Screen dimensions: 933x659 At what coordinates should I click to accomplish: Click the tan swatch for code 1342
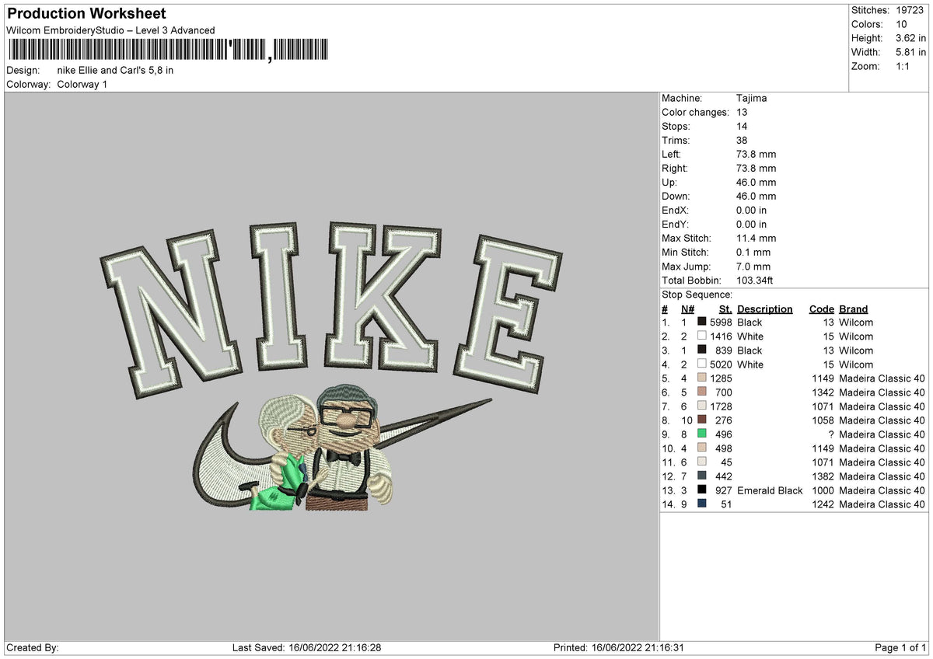[x=702, y=392]
